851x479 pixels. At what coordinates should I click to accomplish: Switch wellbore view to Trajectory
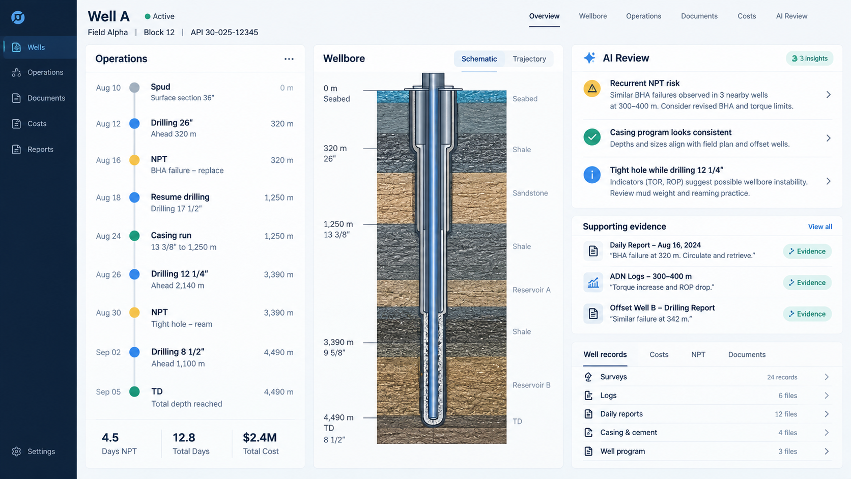[x=529, y=59]
